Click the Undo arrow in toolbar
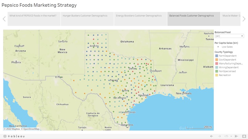The image size is (248, 139). point(212,136)
